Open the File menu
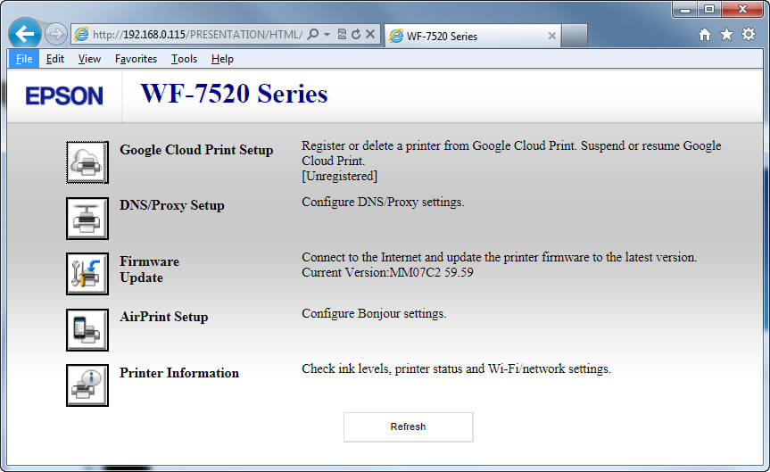Screen dimensions: 770x472 24,59
